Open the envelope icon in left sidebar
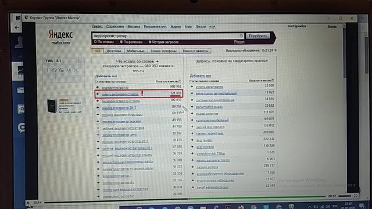372x209 pixels. (x=20, y=90)
